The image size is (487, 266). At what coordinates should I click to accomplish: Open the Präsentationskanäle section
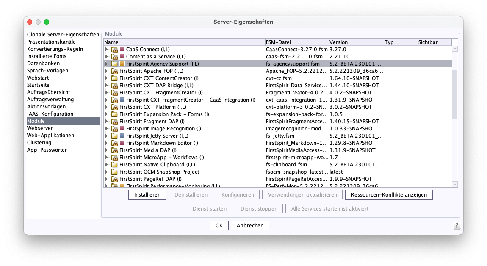[x=63, y=42]
